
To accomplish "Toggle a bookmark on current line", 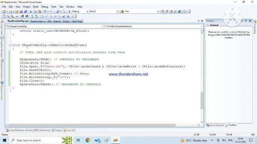I will [x=42, y=16].
